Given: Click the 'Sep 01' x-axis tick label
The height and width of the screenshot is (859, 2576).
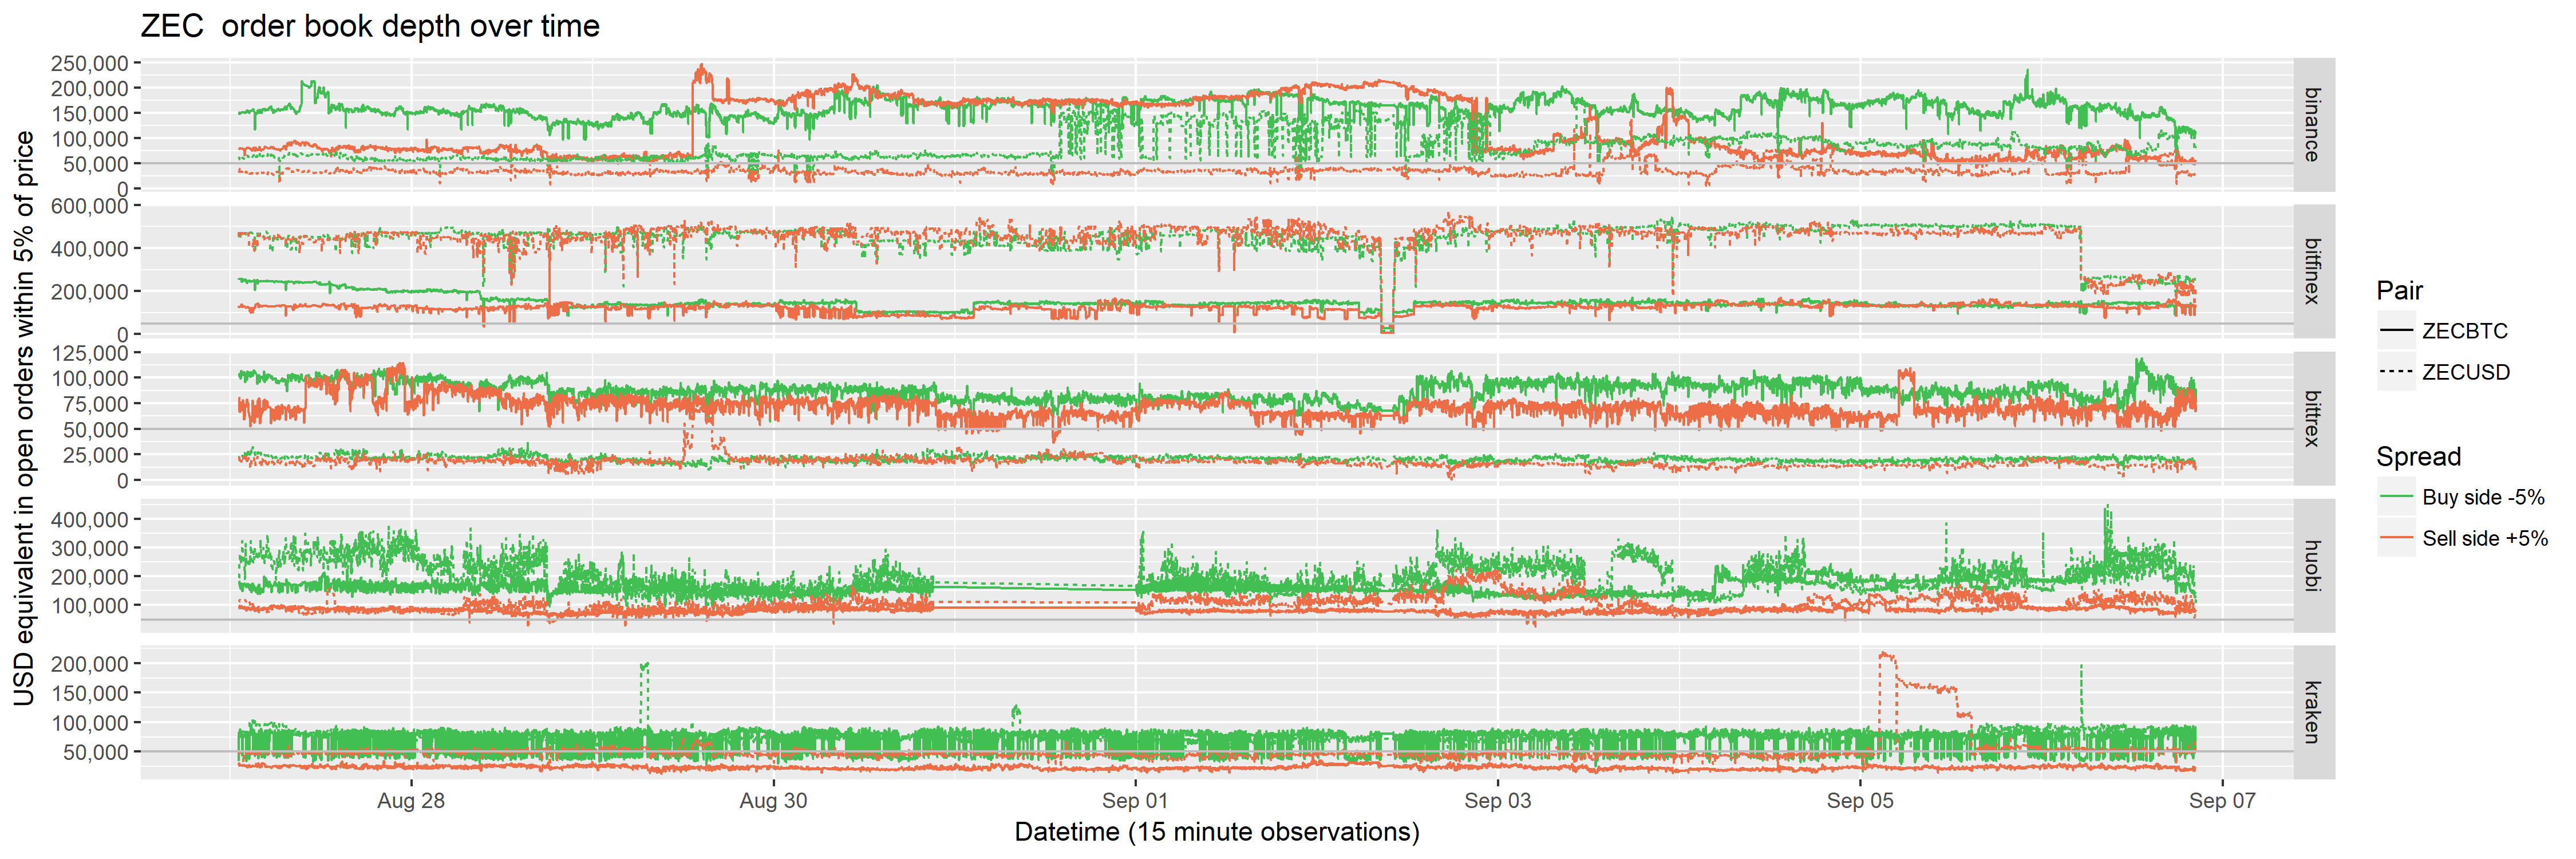Looking at the screenshot, I should pos(1135,801).
